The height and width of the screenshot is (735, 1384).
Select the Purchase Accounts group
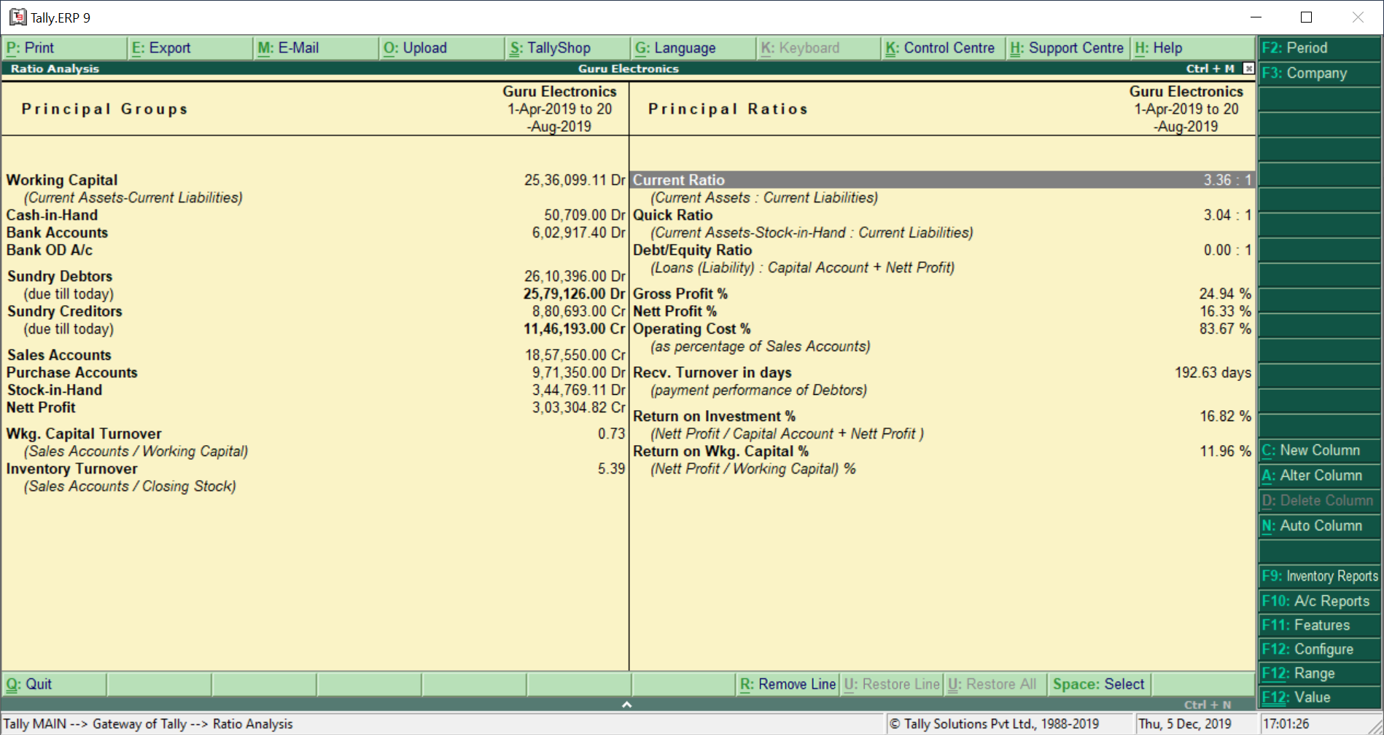tap(315, 372)
